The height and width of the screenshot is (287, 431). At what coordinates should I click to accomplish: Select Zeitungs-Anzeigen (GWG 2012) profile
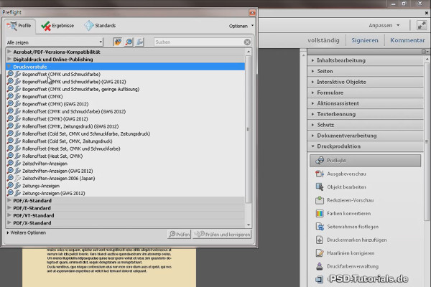click(54, 193)
